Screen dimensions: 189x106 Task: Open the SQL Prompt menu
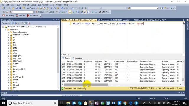tap(43, 5)
